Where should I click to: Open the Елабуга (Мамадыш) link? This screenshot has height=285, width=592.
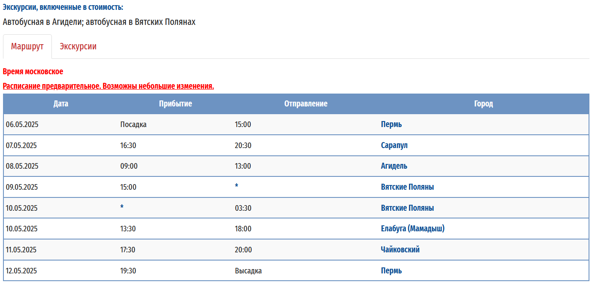point(413,229)
